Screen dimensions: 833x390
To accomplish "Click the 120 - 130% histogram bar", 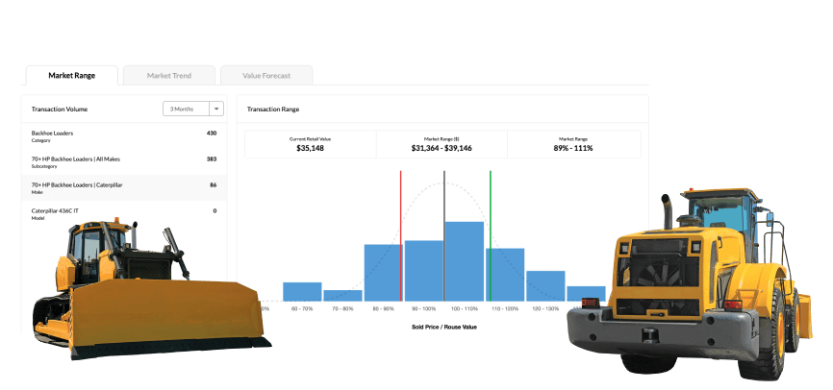I will click(544, 285).
